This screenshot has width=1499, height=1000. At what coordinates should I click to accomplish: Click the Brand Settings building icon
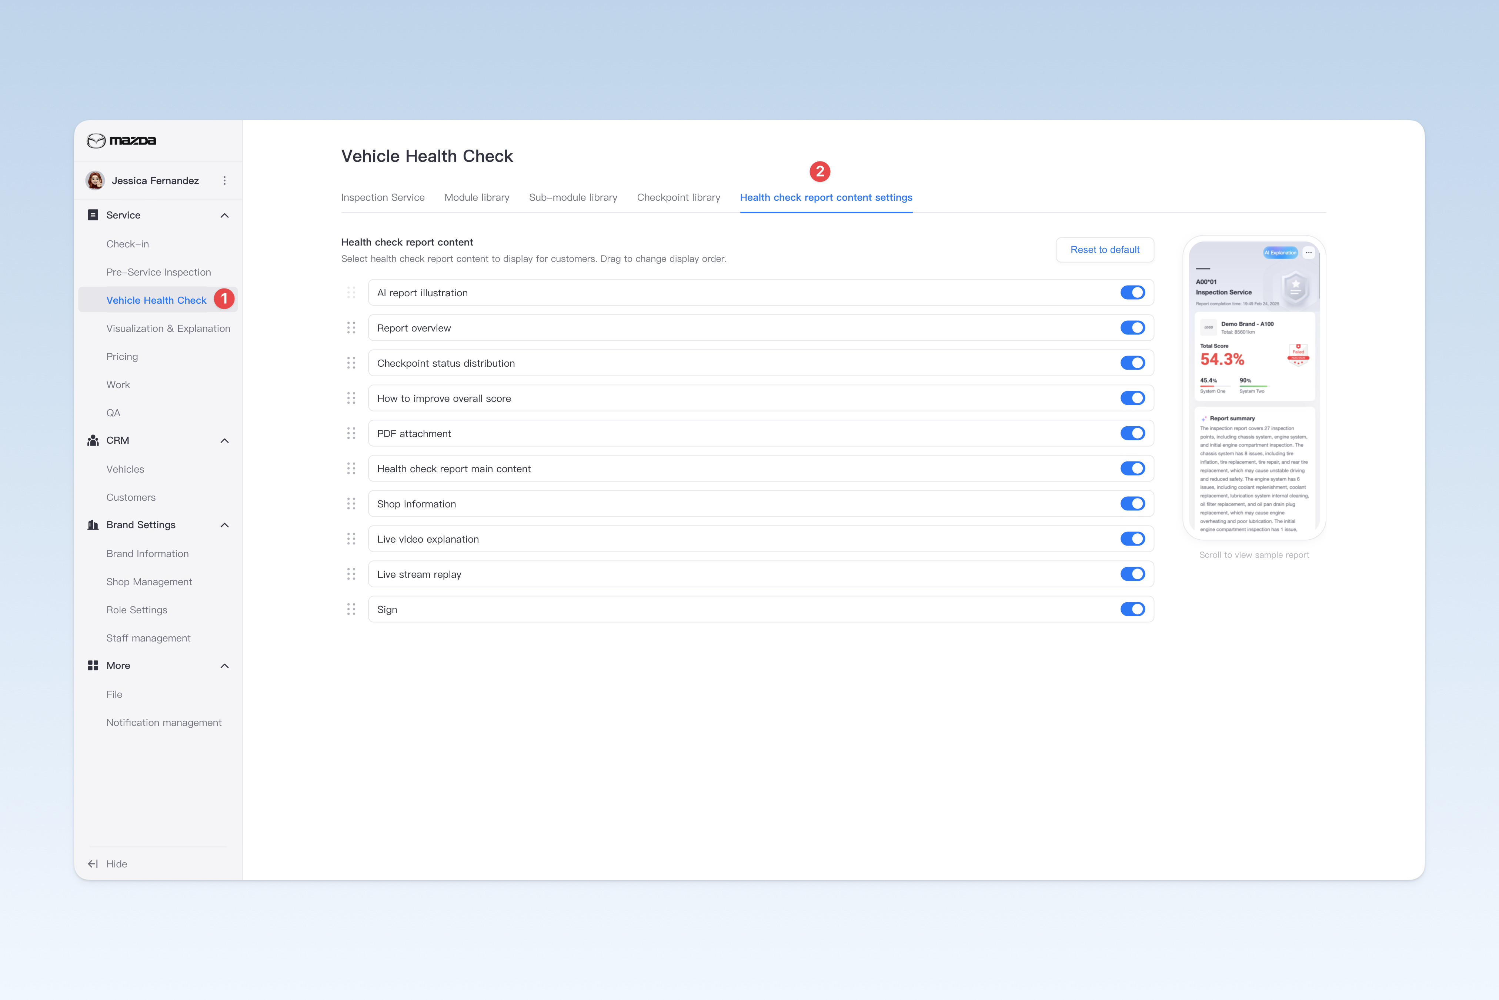93,525
